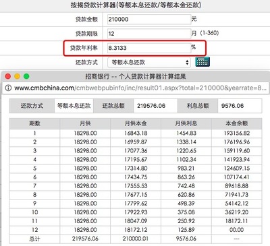
Task: Close the result window with the red button
Action: [x=8, y=76]
